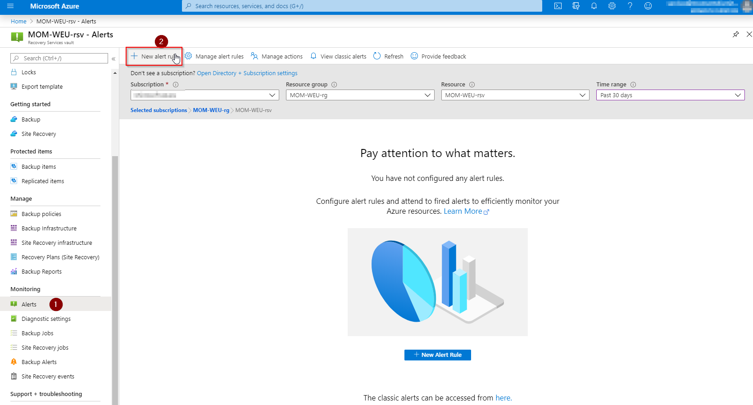
Task: Open the notifications bell
Action: click(594, 6)
